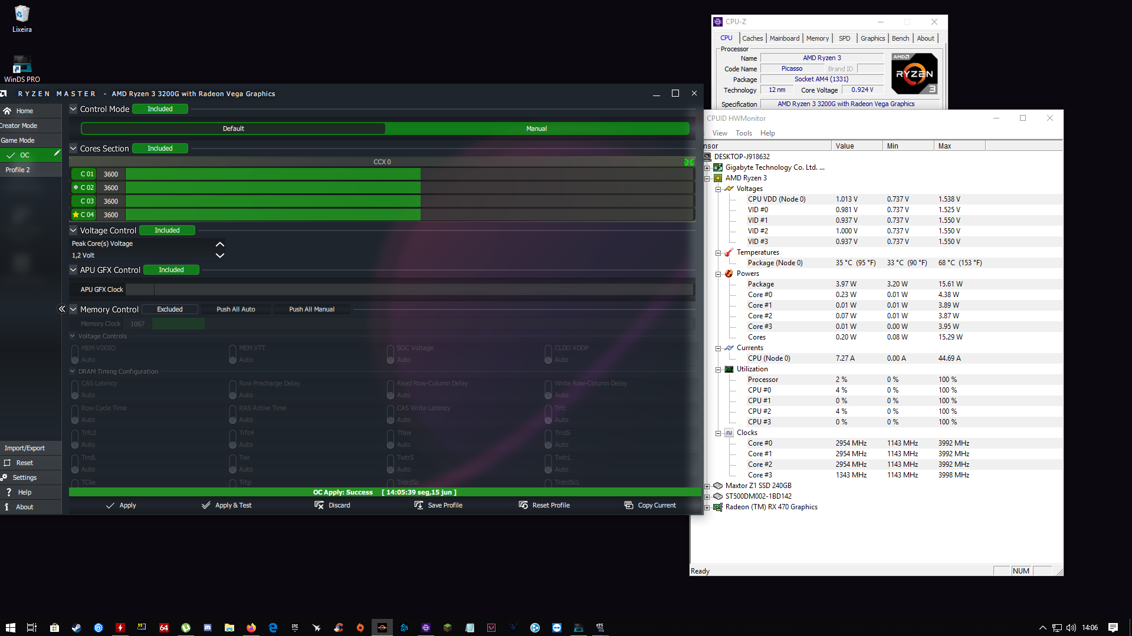Toggle Control Mode Included button

pyautogui.click(x=160, y=109)
